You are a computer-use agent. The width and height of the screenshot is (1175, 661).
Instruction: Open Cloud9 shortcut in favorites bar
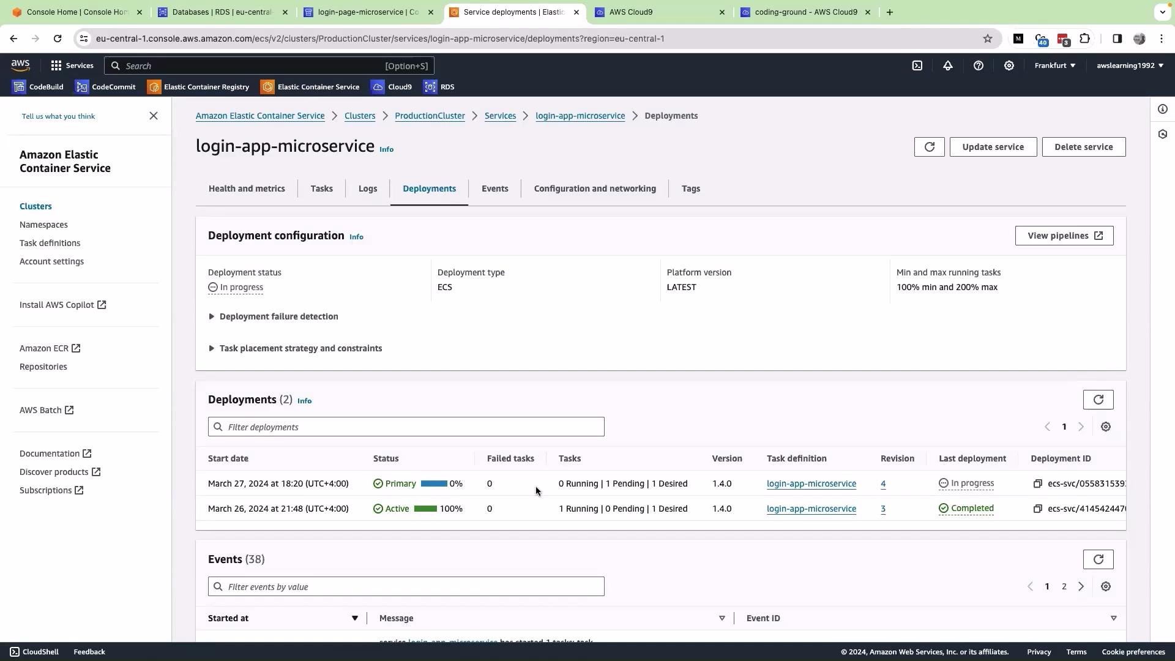392,87
